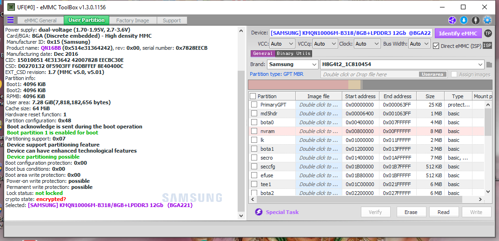The height and width of the screenshot is (241, 499).
Task: Click the USB connector icon
Action: point(475,20)
